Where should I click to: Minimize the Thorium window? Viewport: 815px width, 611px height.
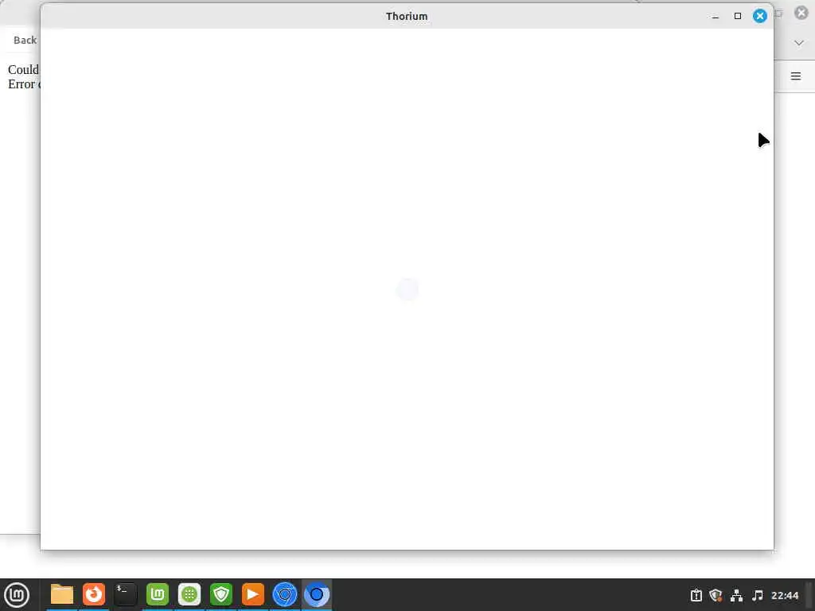pos(716,16)
